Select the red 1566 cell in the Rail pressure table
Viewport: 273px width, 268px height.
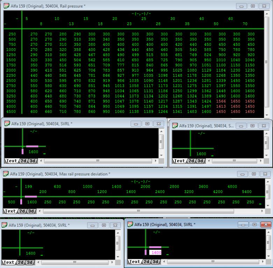coord(221,101)
